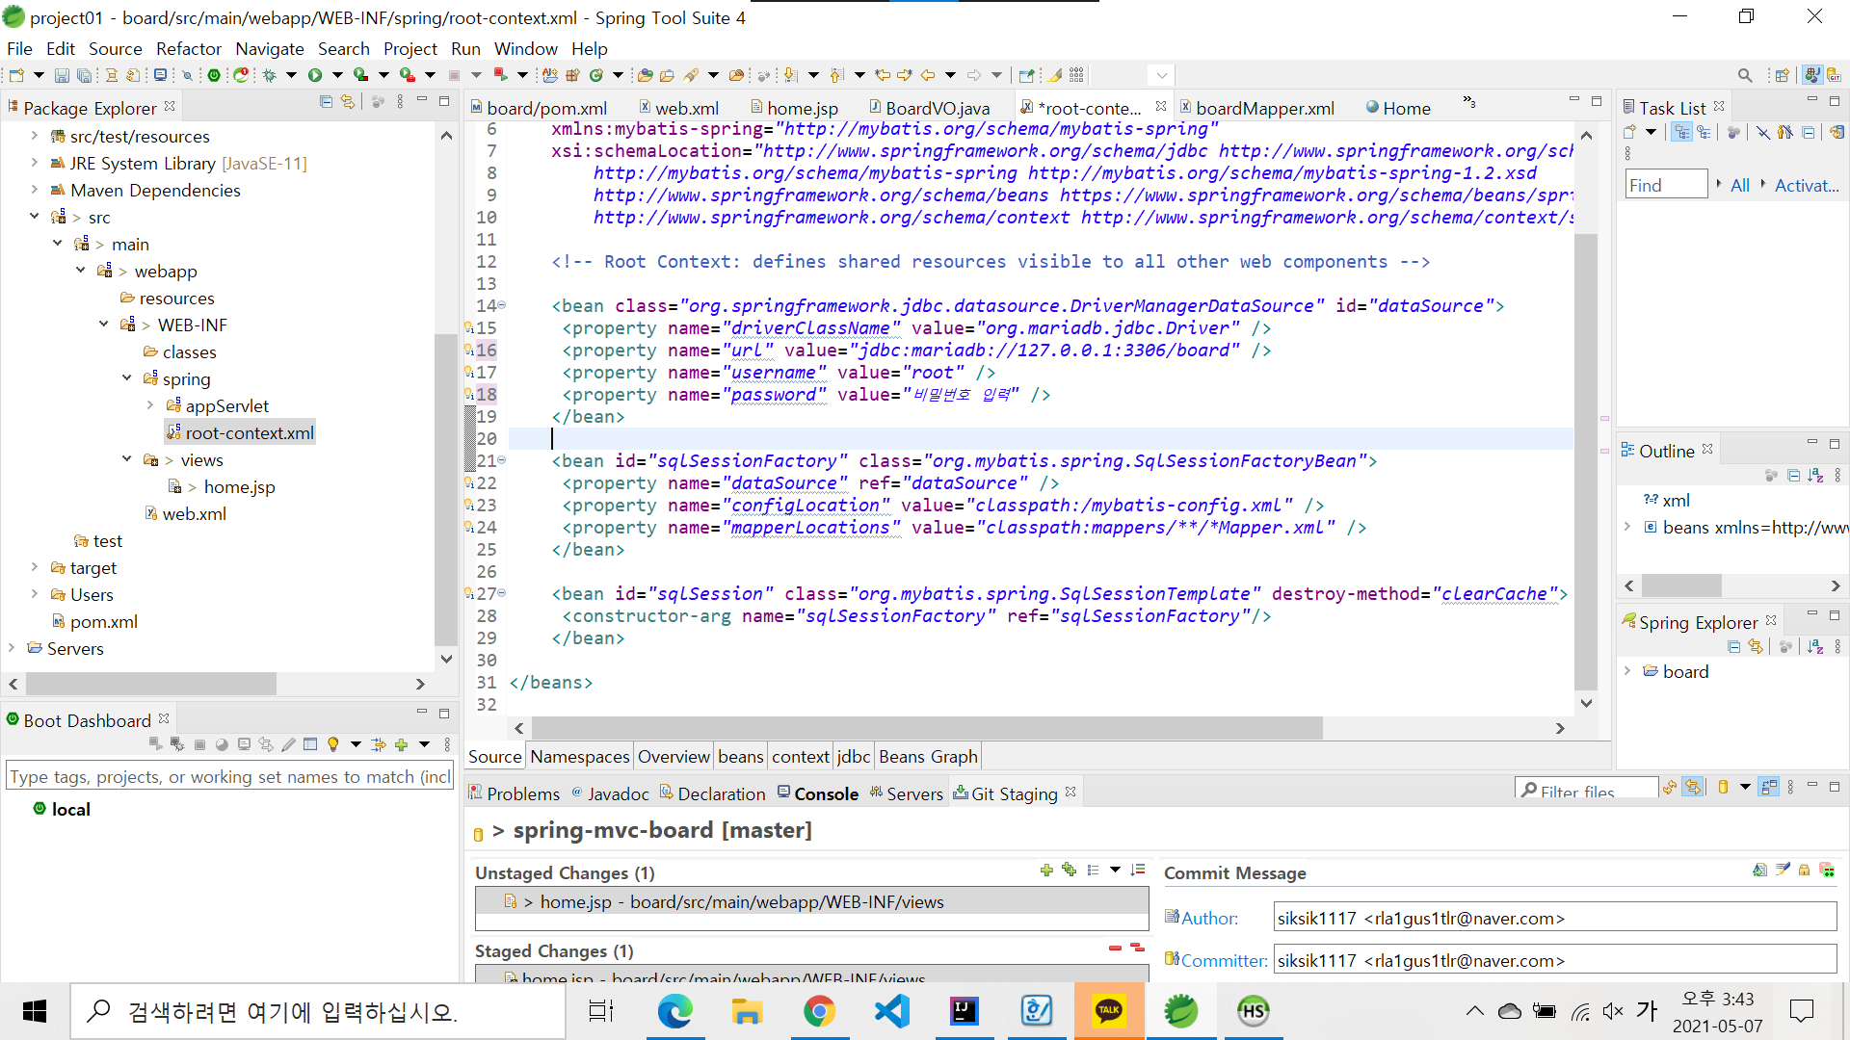Screen dimensions: 1850x1040
Task: Switch to the boardMapper.xml editor tab
Action: 1264,108
